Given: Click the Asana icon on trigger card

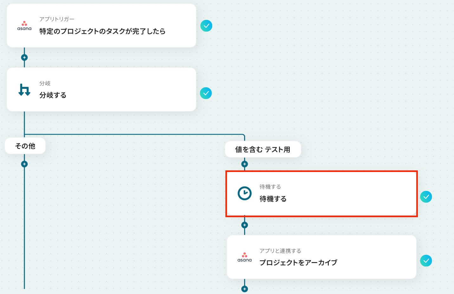Looking at the screenshot, I should pos(24,26).
